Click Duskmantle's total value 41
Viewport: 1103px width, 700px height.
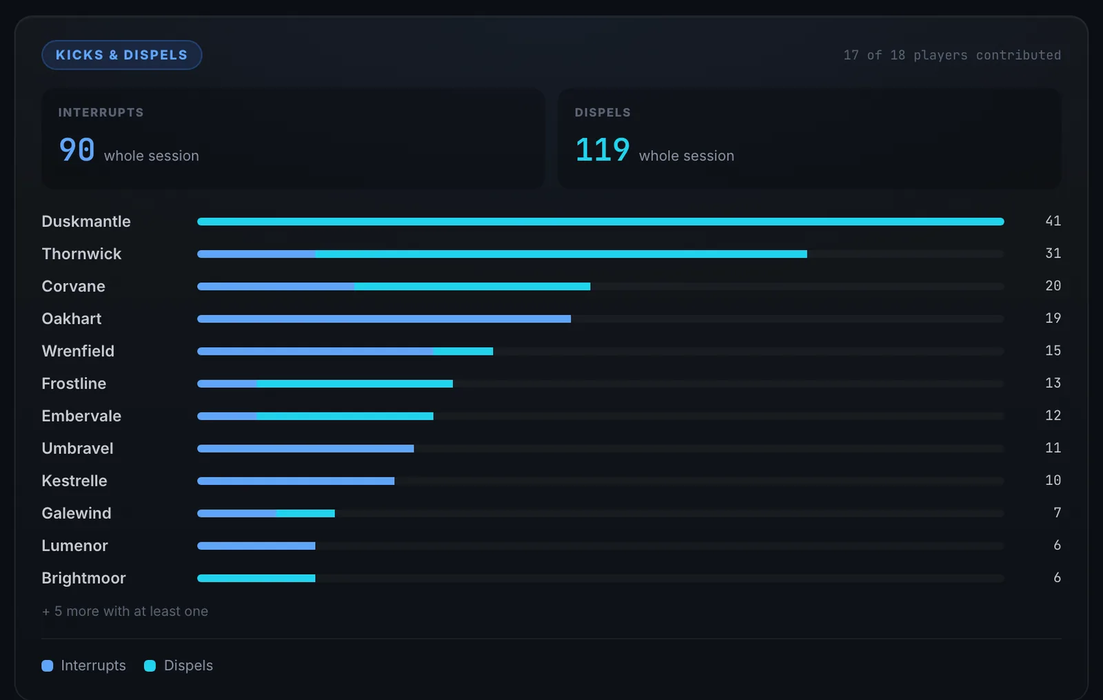click(1053, 221)
